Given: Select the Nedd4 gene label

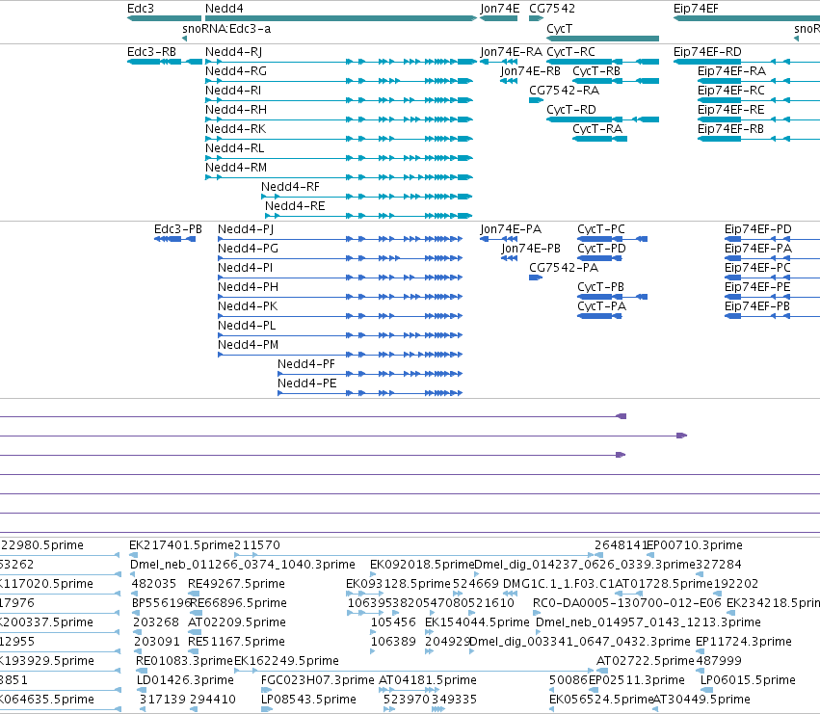Looking at the screenshot, I should pos(224,9).
